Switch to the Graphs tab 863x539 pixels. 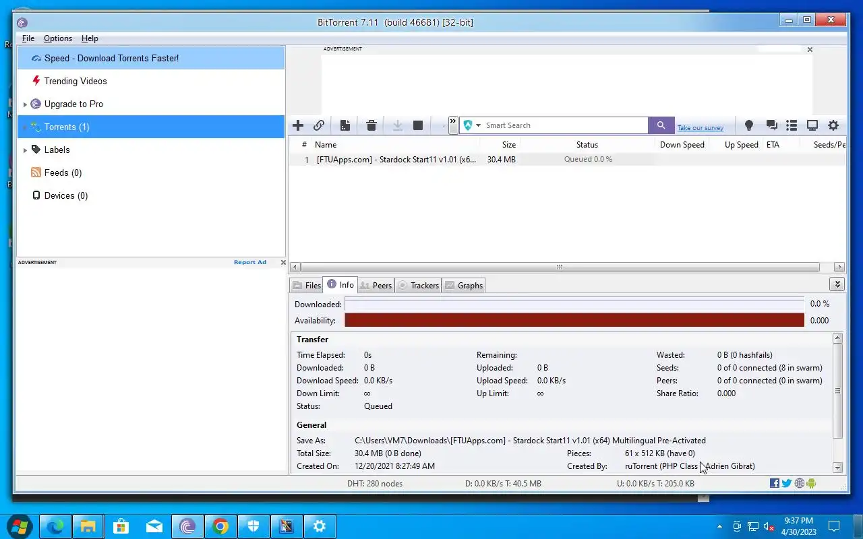464,286
